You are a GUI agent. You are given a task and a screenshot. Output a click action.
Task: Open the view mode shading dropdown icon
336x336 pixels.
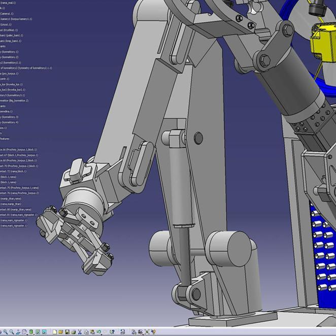31,332
